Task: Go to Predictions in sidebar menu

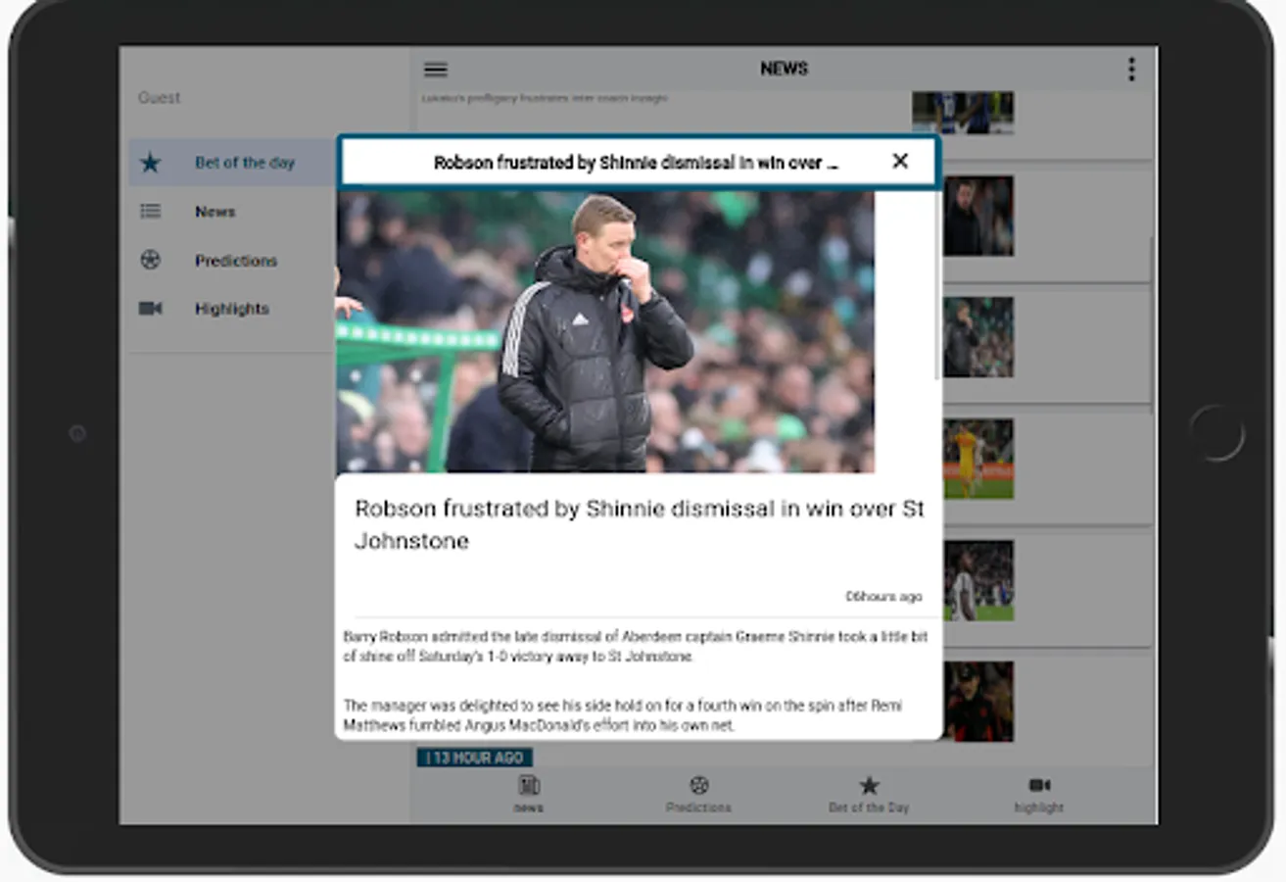Action: (x=235, y=261)
